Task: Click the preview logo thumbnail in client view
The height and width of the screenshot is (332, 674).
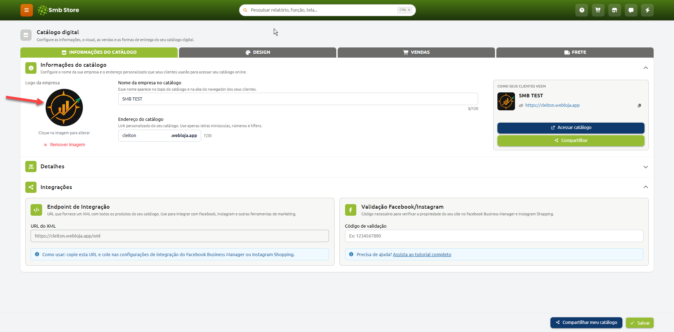Action: pyautogui.click(x=506, y=101)
